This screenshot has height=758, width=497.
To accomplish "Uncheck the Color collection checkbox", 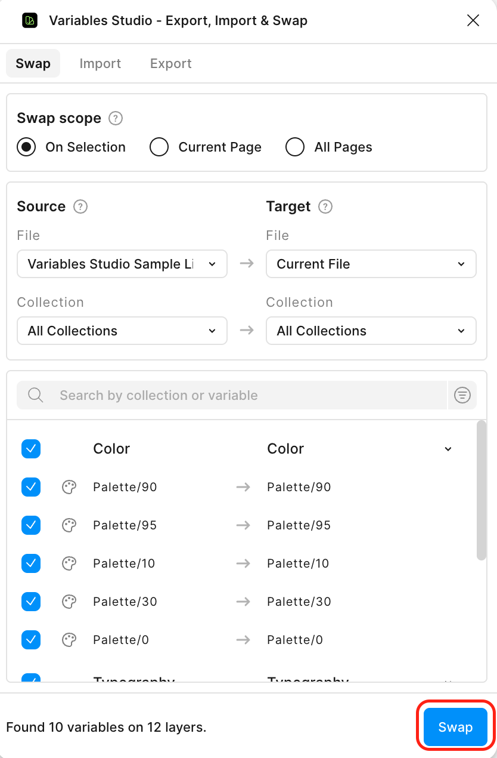I will (31, 449).
